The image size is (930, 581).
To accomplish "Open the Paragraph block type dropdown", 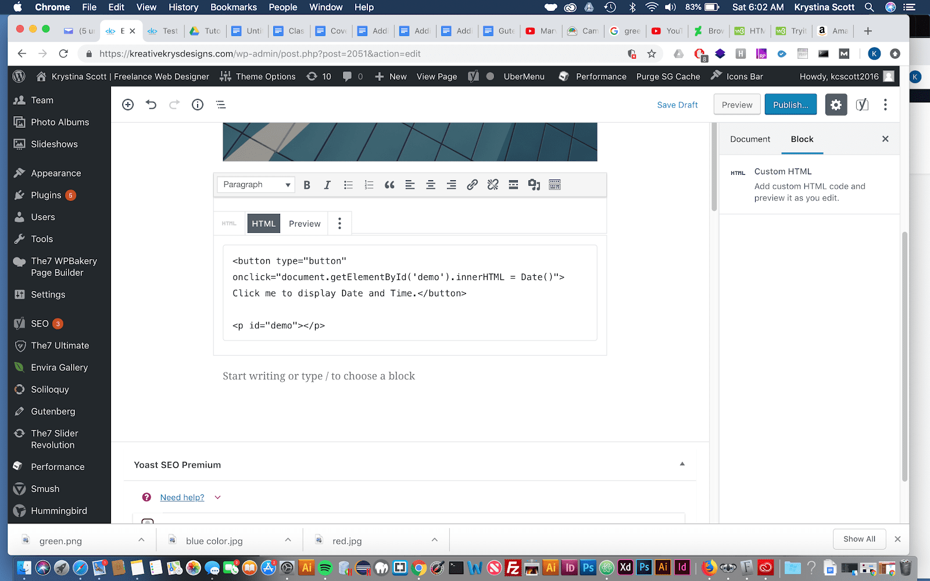I will click(255, 184).
